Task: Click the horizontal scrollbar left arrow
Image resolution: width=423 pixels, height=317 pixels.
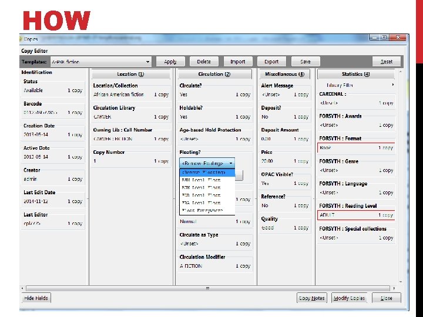Action: tap(22, 288)
